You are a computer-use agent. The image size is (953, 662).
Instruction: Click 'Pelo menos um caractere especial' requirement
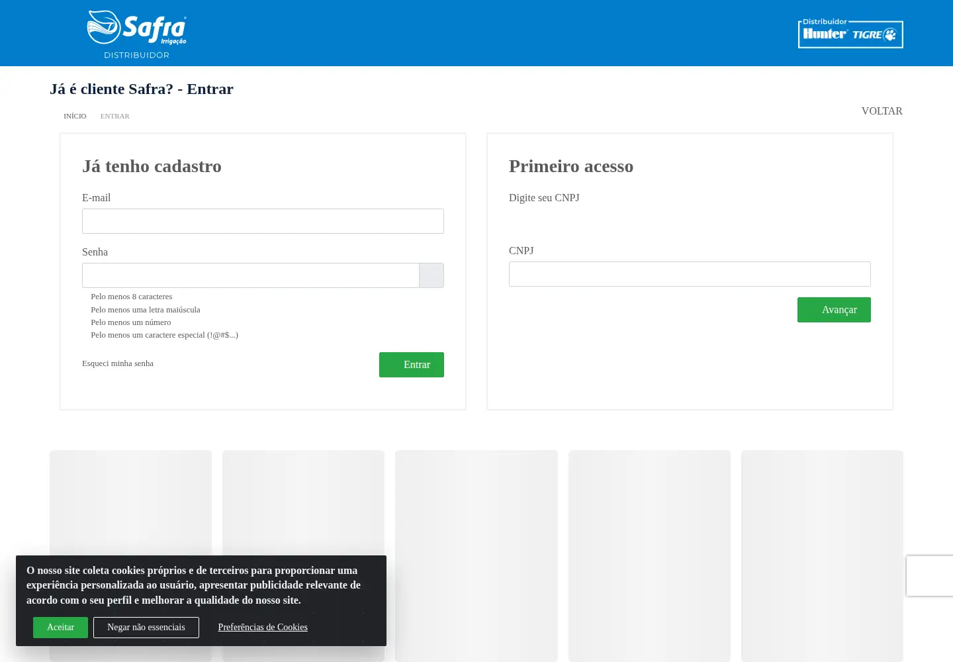click(x=164, y=335)
